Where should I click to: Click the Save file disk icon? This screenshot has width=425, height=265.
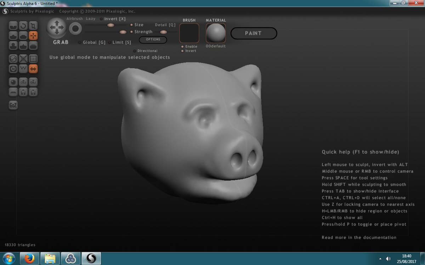(x=33, y=92)
